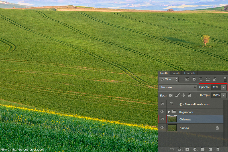The image size is (228, 152).
Task: Toggle visibility of the Sfondo layer
Action: [162, 128]
